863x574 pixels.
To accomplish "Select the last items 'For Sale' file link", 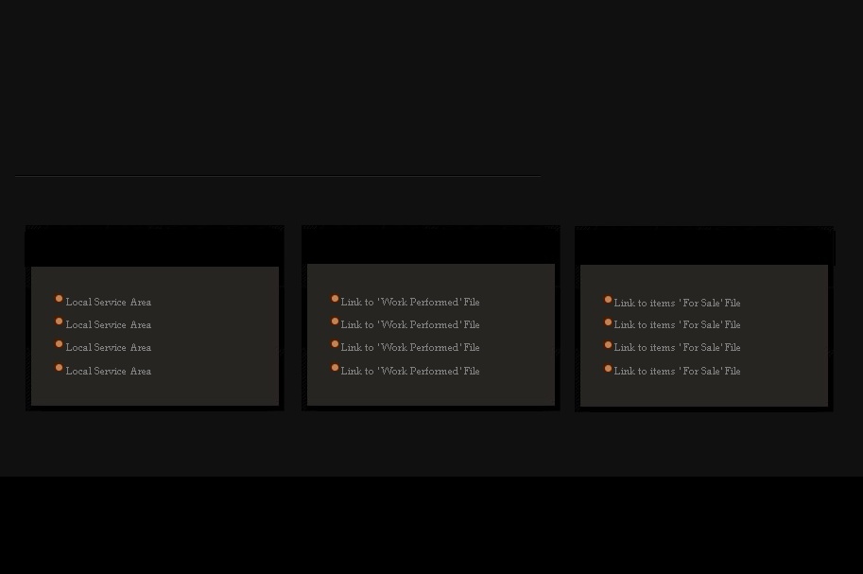I will 677,372.
